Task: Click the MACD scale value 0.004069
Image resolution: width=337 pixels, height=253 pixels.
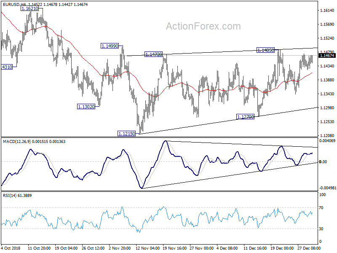Action: pyautogui.click(x=327, y=141)
